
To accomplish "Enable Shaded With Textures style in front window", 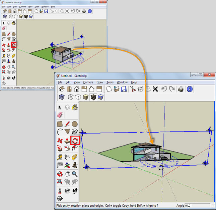I will coord(93,97).
